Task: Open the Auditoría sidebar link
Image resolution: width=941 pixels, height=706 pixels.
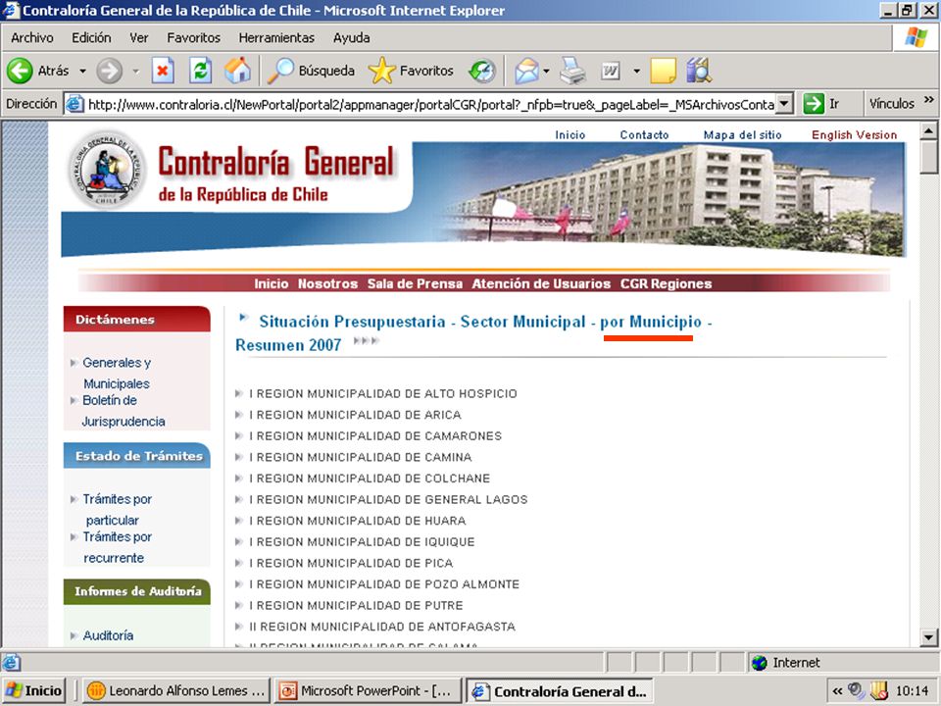Action: click(x=108, y=635)
